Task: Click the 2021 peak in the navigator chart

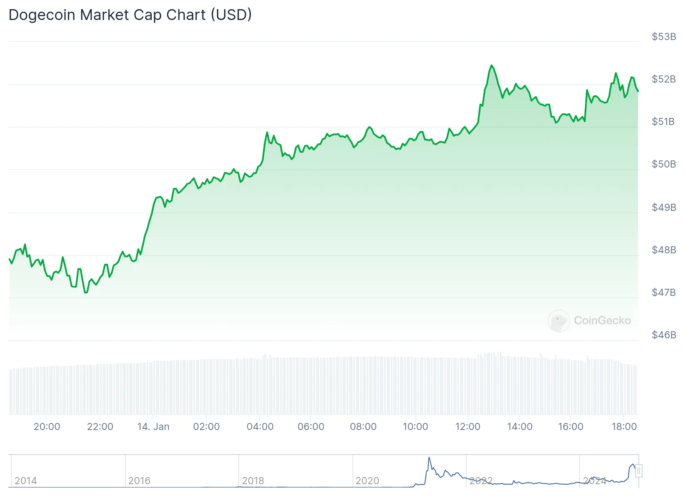Action: coord(429,459)
